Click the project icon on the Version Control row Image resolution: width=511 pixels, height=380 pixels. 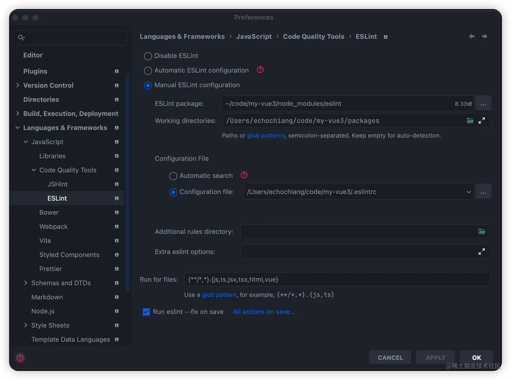coord(117,85)
